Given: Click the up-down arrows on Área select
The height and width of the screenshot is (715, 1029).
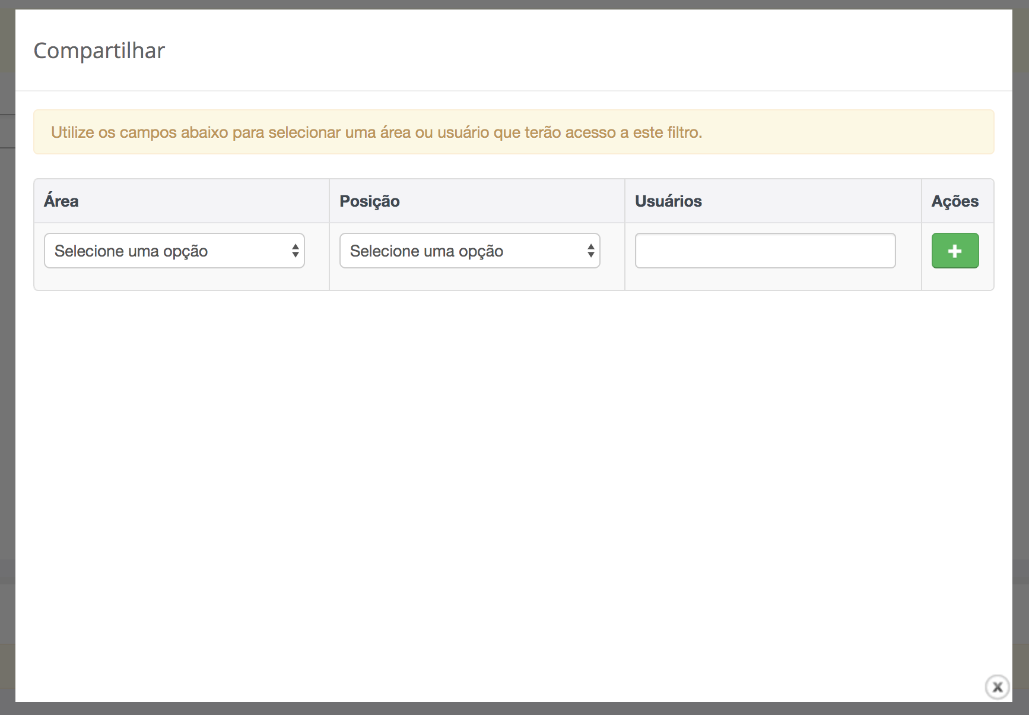Looking at the screenshot, I should coord(295,251).
